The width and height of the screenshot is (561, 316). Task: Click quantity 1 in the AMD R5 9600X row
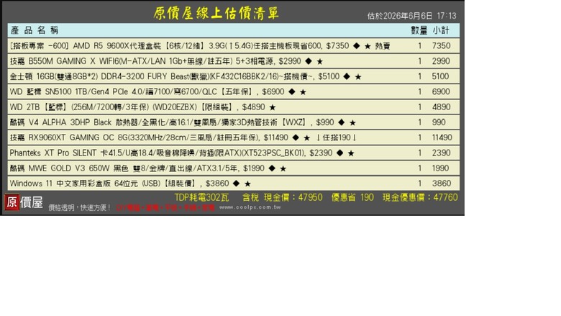(x=420, y=46)
